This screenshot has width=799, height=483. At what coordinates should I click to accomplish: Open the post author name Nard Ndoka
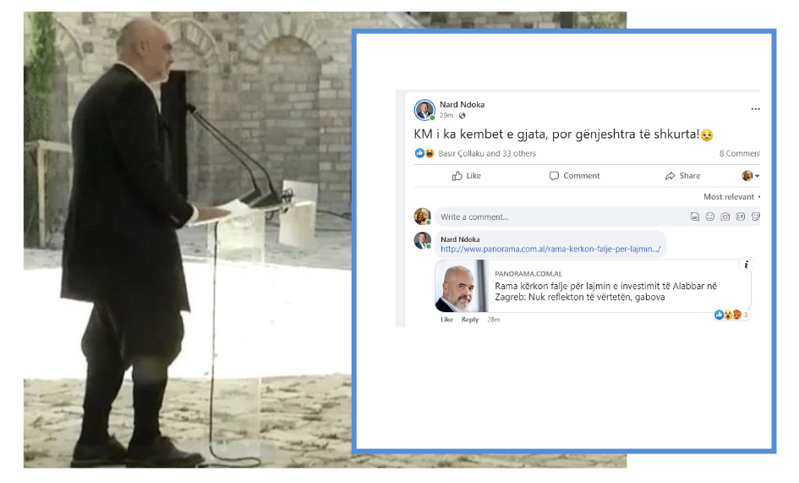pyautogui.click(x=462, y=105)
